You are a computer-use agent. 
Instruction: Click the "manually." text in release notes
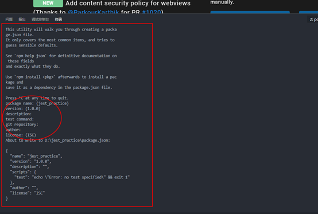pyautogui.click(x=222, y=2)
